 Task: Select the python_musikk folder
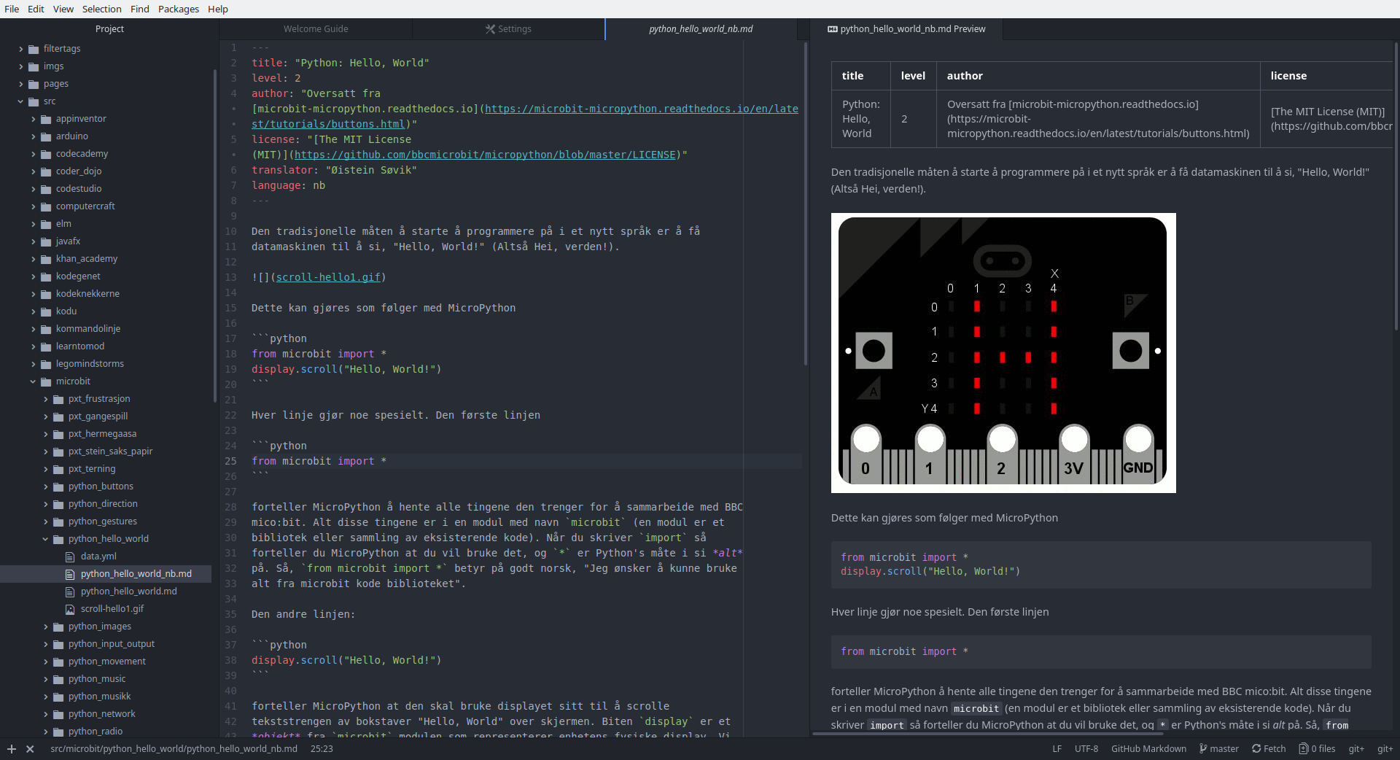click(99, 697)
